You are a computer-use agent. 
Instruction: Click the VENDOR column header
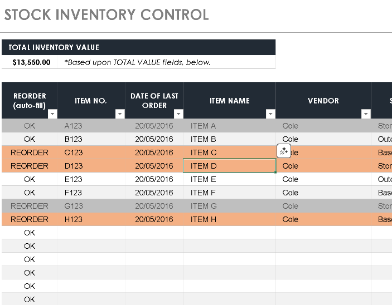click(x=323, y=101)
